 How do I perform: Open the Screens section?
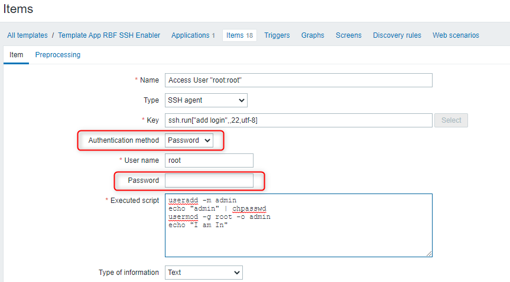click(349, 35)
